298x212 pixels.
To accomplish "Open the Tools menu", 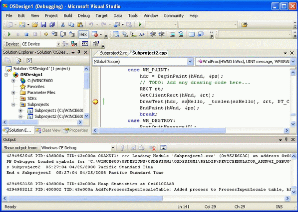I will 133,16.
